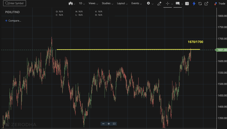Viewport: 227px width, 129px height.
Task: Click the 1500.00 price axis label
Action: [x=222, y=84]
